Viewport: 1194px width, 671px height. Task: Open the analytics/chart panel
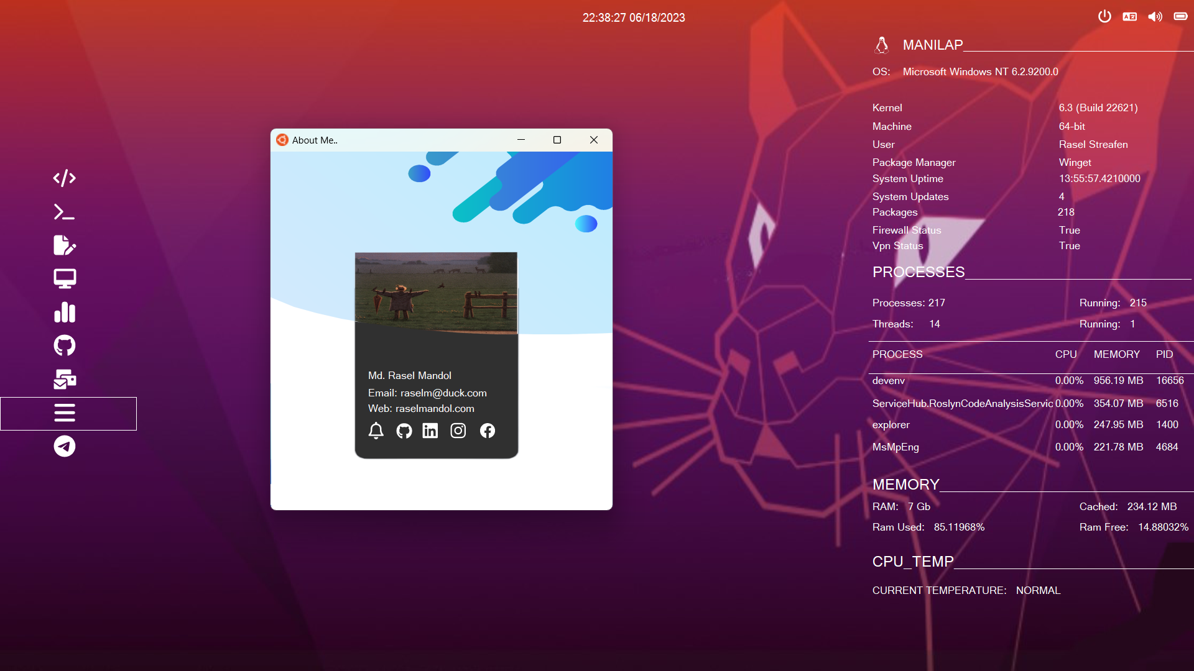click(65, 311)
